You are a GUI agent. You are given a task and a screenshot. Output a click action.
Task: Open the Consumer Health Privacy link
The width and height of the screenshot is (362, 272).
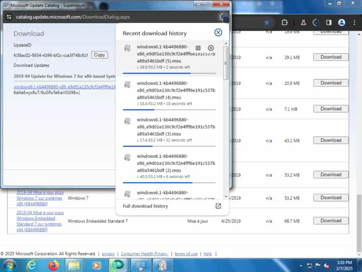[x=144, y=254]
